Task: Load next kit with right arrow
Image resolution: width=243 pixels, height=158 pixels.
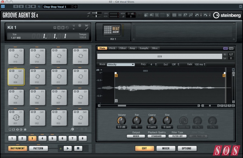Action: point(63,28)
